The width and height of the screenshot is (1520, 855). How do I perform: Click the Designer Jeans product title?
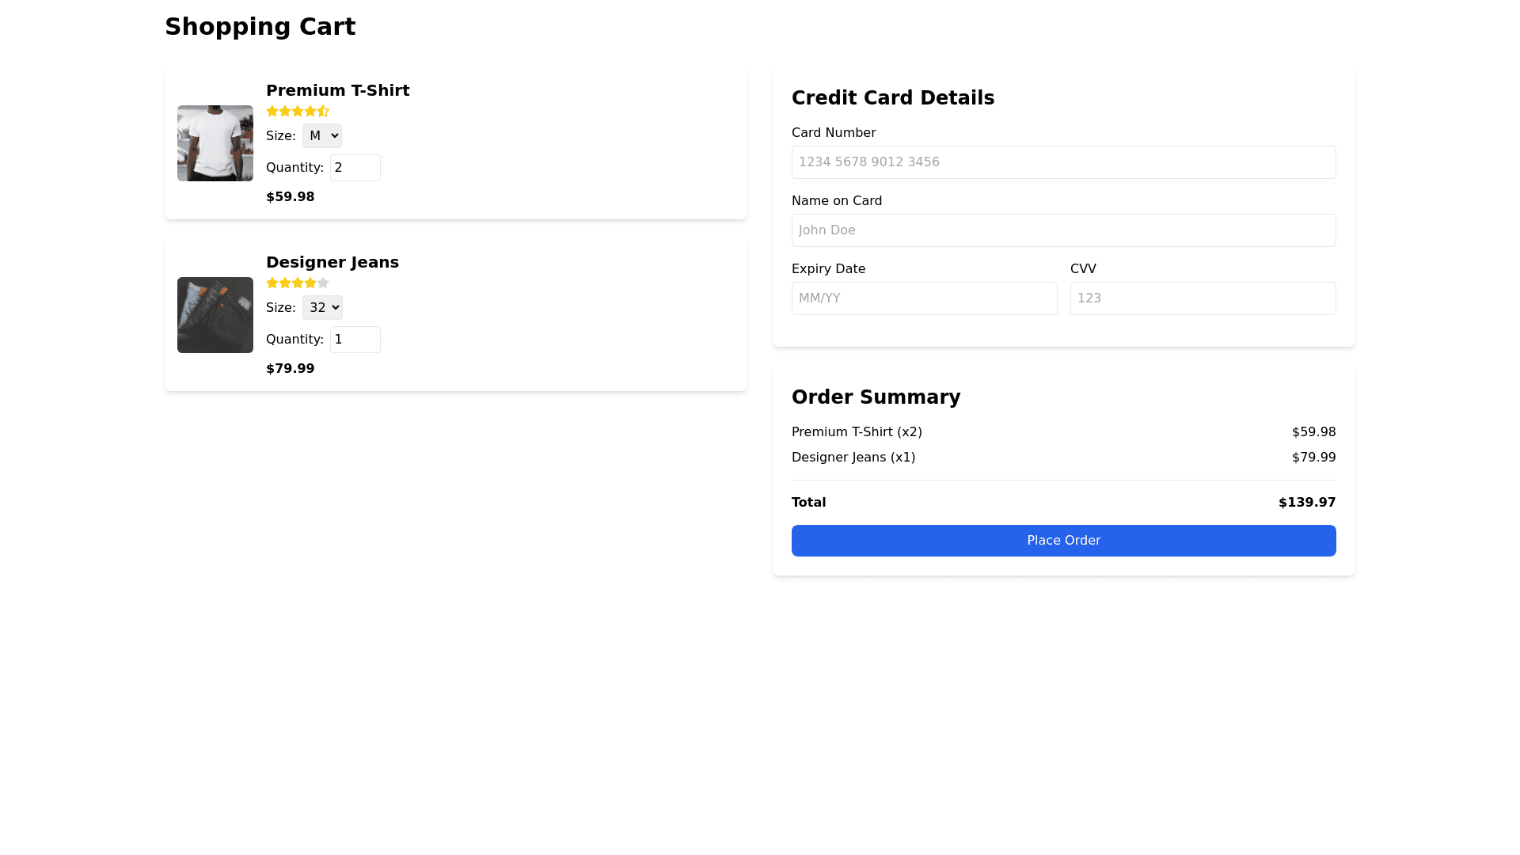[332, 262]
